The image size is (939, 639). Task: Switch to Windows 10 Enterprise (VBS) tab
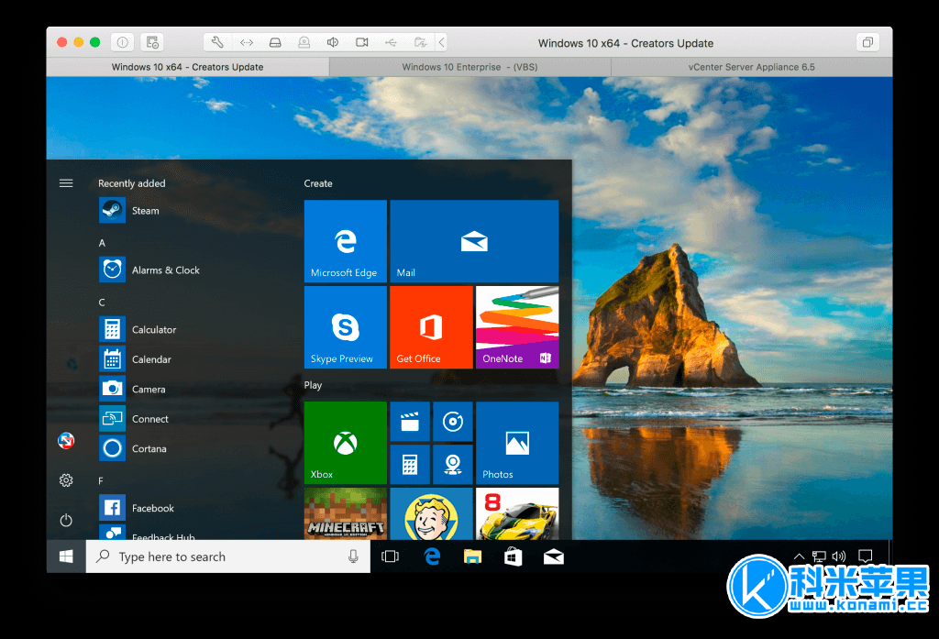(470, 67)
